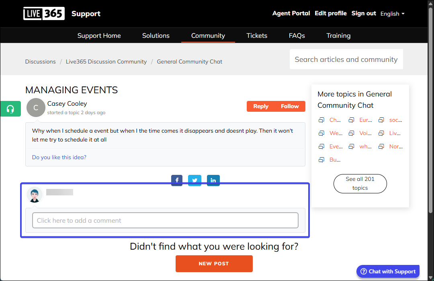Open the green headset support widget
Image resolution: width=434 pixels, height=281 pixels.
pyautogui.click(x=10, y=109)
